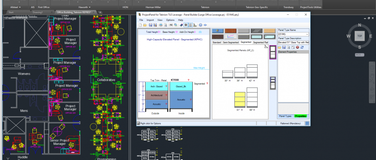
Task: Open the Panel Type Name dropdown
Action: point(307,34)
